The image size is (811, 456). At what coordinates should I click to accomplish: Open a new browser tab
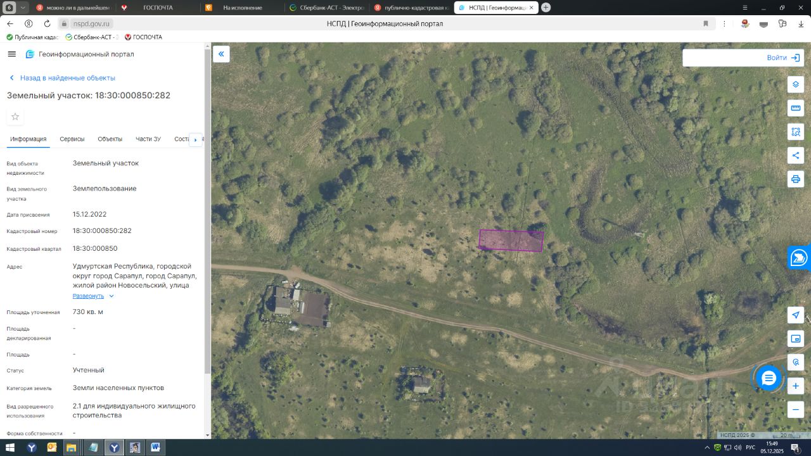(x=546, y=8)
